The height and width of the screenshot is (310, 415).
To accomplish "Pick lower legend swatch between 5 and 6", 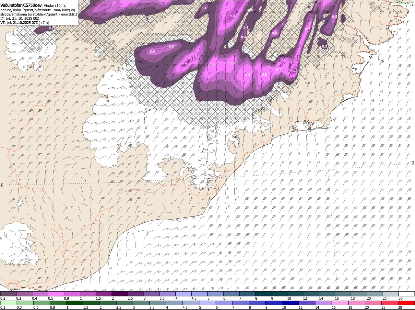I will click(x=208, y=303).
